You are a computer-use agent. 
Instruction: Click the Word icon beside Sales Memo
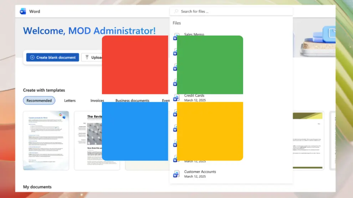175,36
